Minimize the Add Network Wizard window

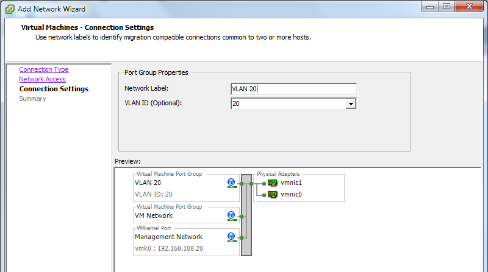[430, 6]
